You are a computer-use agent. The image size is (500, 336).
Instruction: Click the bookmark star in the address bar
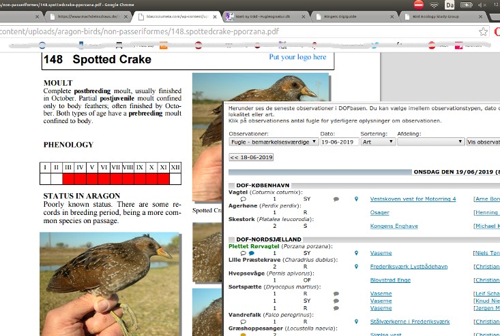484,31
